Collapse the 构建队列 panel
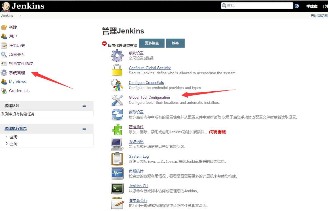The image size is (328, 211). (84, 106)
